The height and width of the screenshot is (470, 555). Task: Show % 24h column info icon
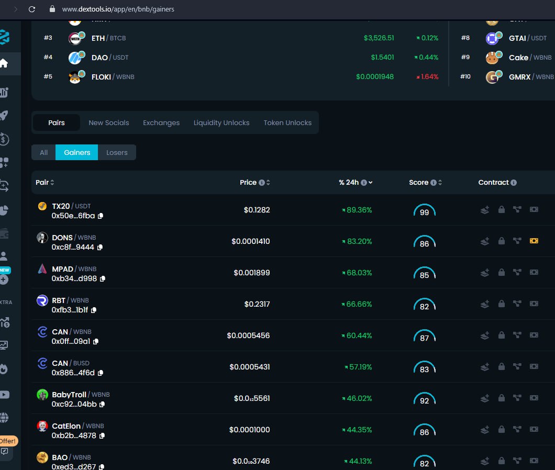point(363,183)
